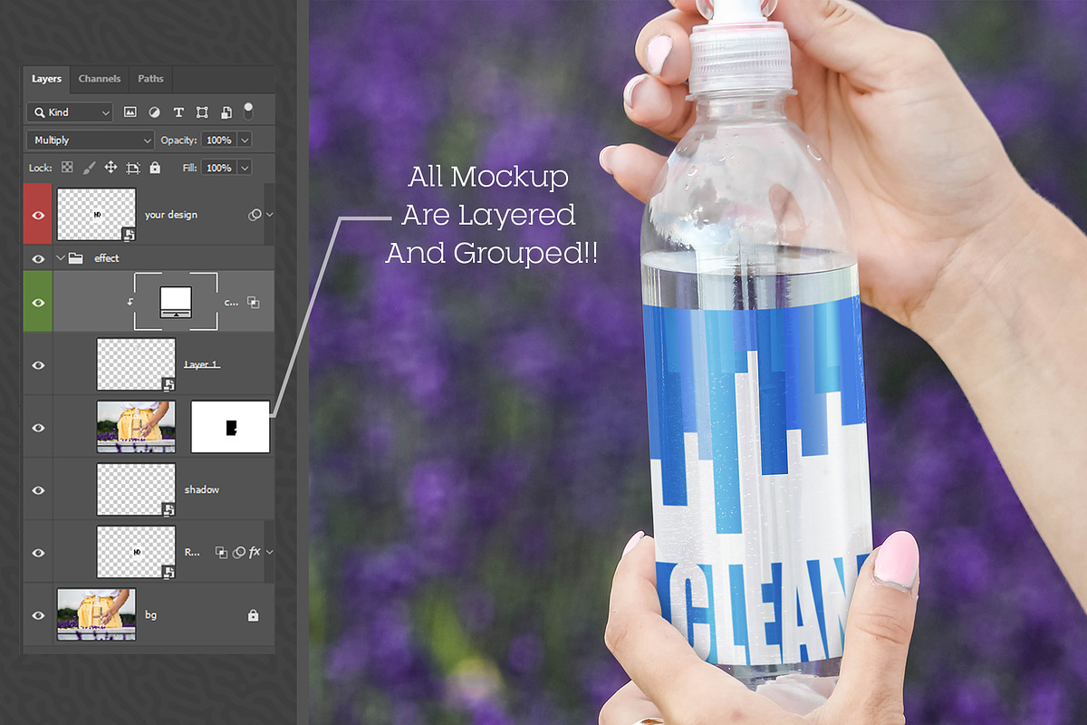The width and height of the screenshot is (1087, 725).
Task: Hide the 'your design' layer
Action: click(38, 215)
